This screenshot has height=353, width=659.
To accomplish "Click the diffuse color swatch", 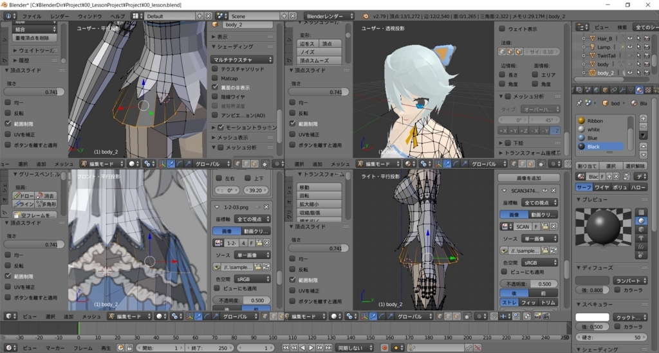I will click(592, 280).
